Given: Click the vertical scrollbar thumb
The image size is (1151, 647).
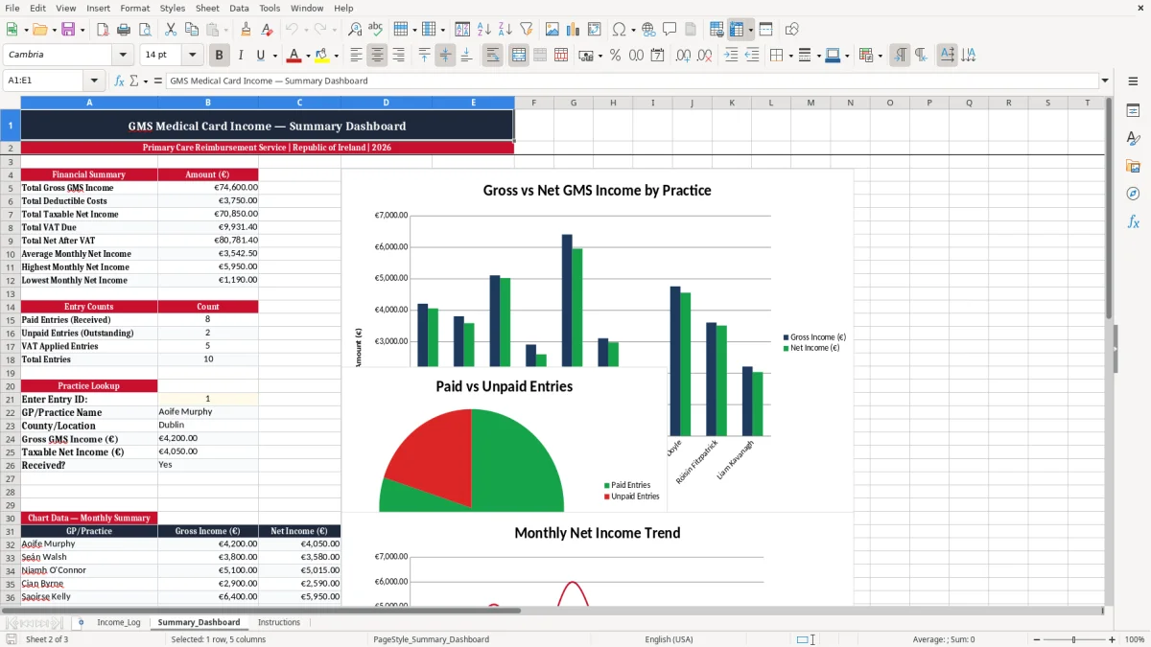Looking at the screenshot, I should (1109, 209).
